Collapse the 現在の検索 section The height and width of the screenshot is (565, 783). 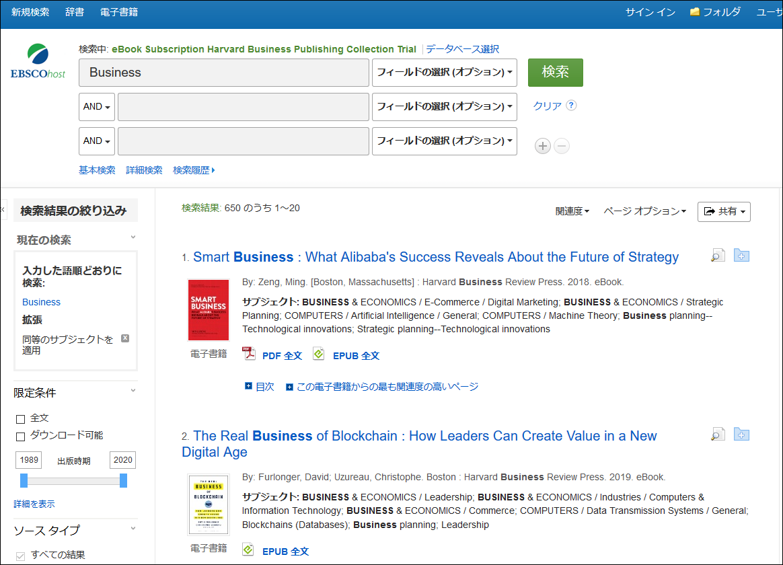coord(133,237)
